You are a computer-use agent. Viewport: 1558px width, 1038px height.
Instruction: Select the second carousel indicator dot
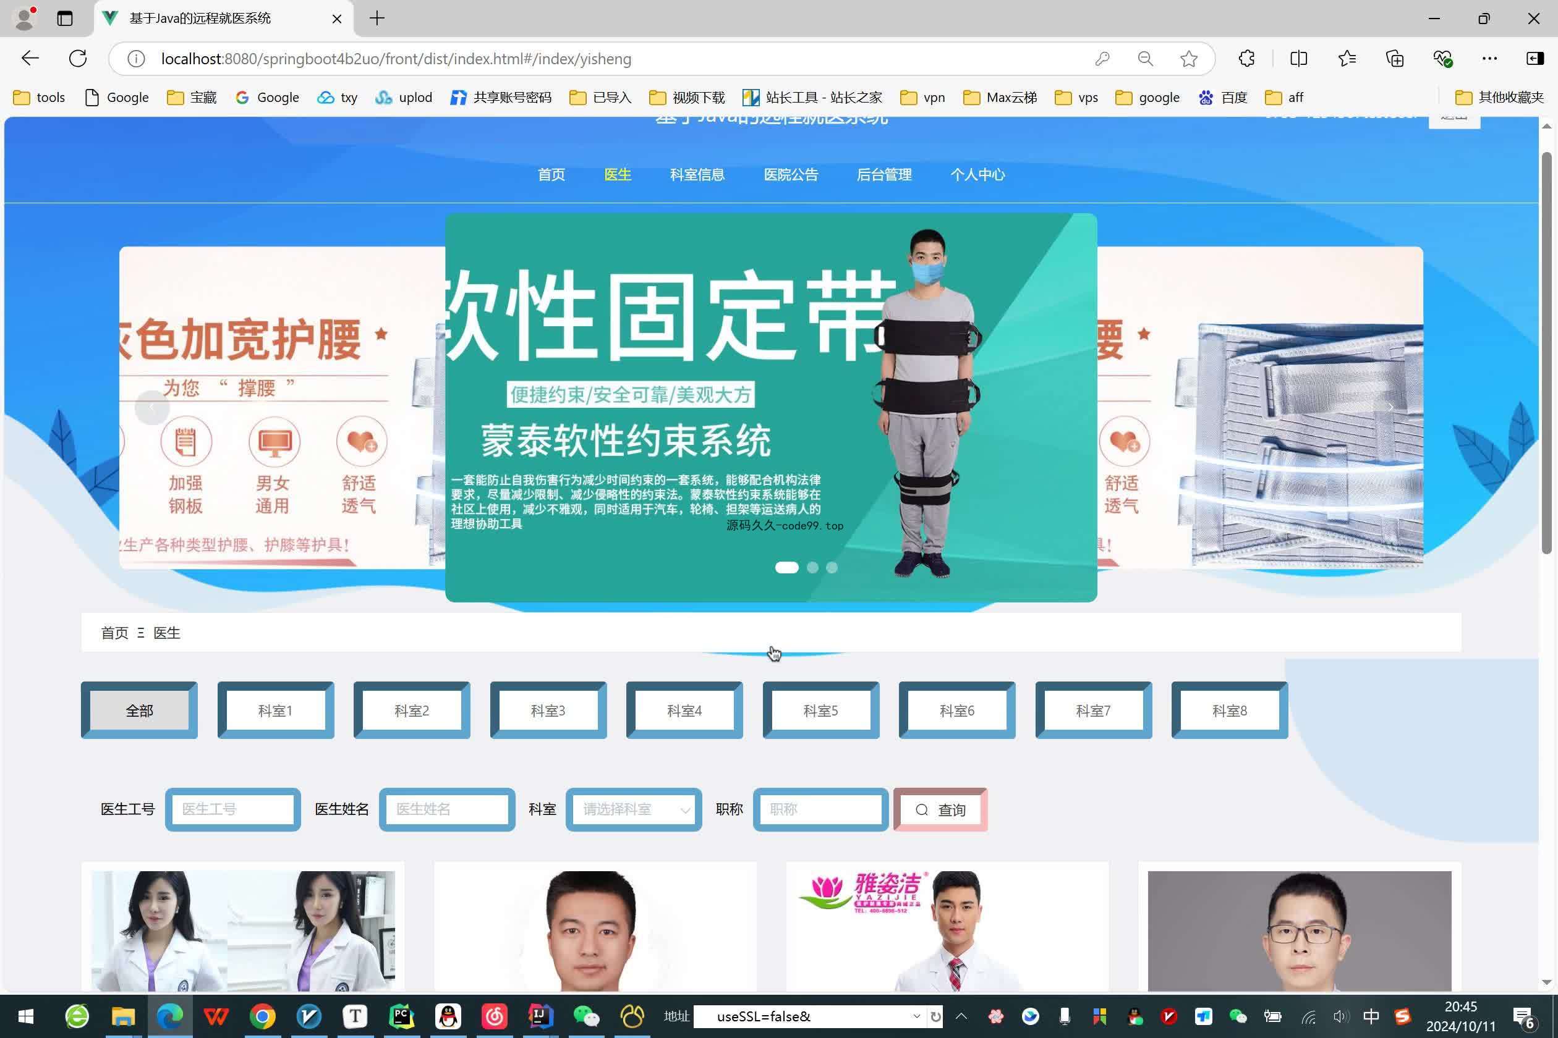[813, 567]
